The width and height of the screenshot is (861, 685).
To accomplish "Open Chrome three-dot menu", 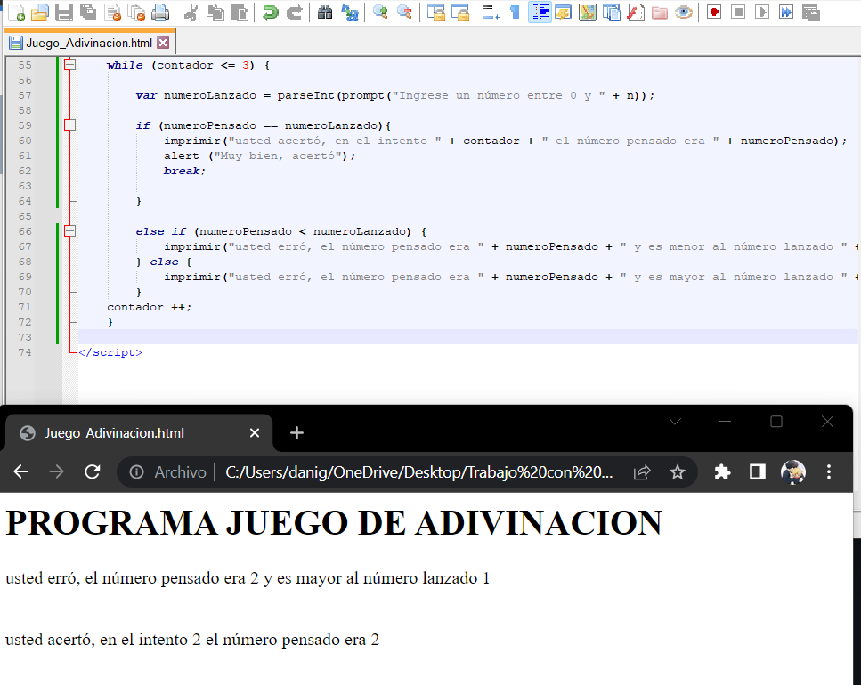I will [829, 471].
